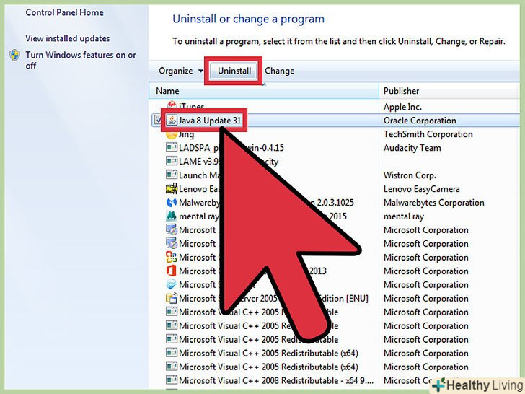Click the SQL Server 2005 row icon
The height and width of the screenshot is (394, 525).
point(172,298)
